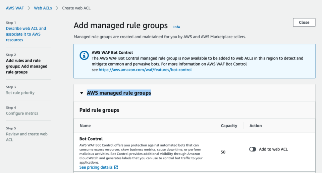Viewport: 322px width, 173px height.
Task: Click the capacity value 50
Action: (223, 152)
